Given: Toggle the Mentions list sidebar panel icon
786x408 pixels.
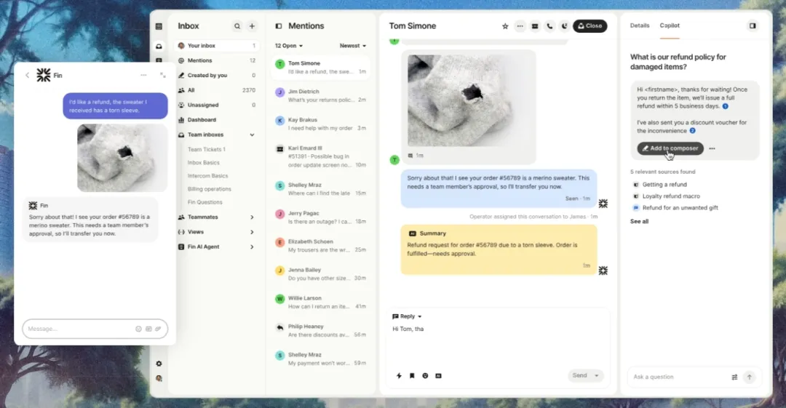Looking at the screenshot, I should tap(278, 26).
